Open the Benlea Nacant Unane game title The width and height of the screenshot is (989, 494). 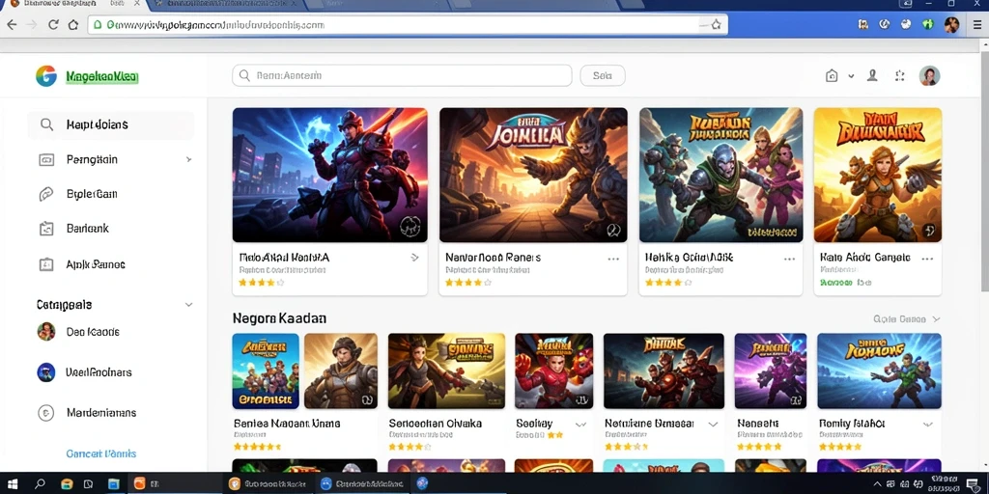(287, 424)
